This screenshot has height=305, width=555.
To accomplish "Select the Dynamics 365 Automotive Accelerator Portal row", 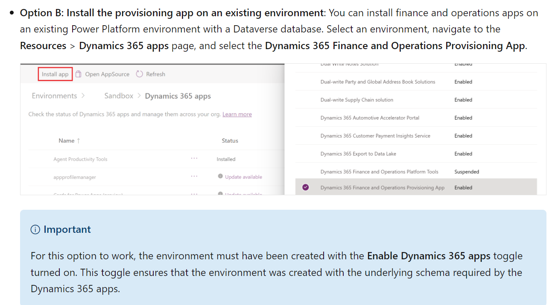I will pyautogui.click(x=370, y=117).
